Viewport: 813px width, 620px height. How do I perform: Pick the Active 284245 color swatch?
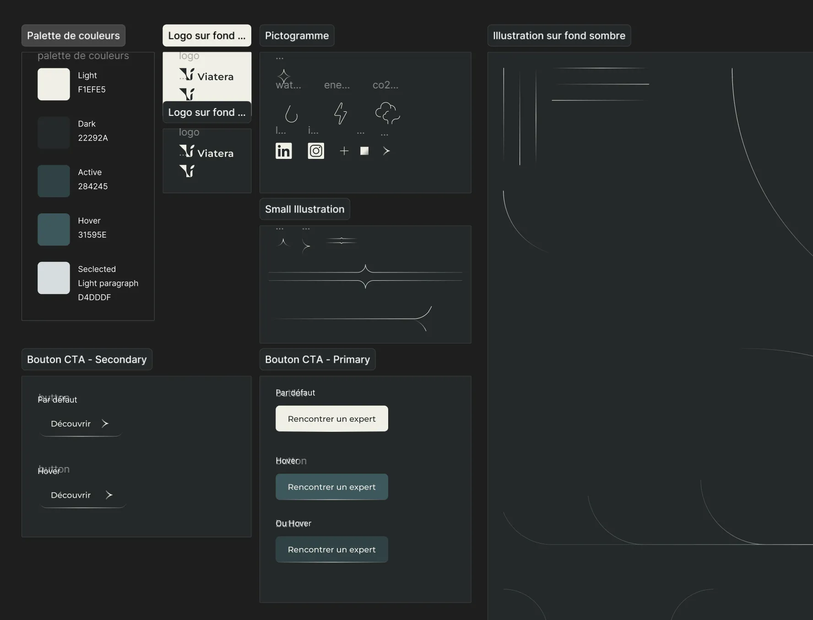pyautogui.click(x=54, y=181)
